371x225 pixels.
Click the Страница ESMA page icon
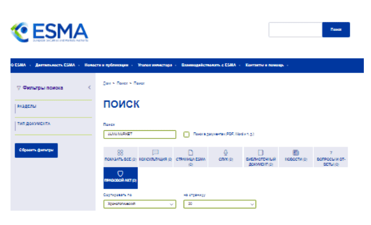tap(190, 152)
